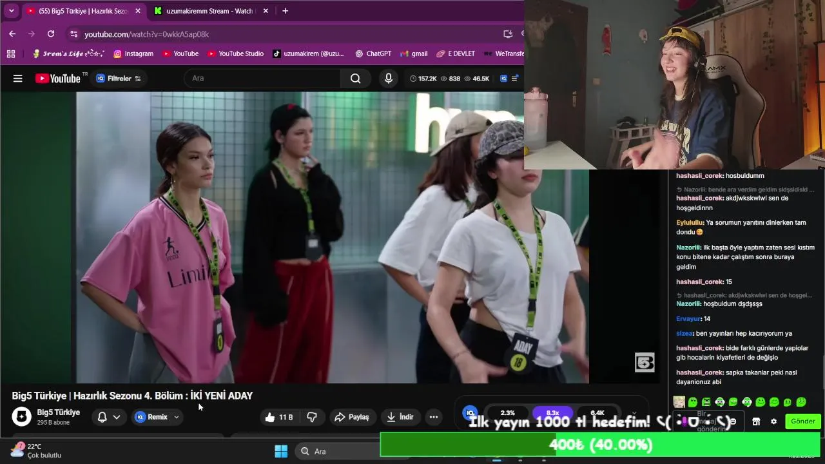Open the Windows Start button
The height and width of the screenshot is (464, 825).
pos(281,451)
